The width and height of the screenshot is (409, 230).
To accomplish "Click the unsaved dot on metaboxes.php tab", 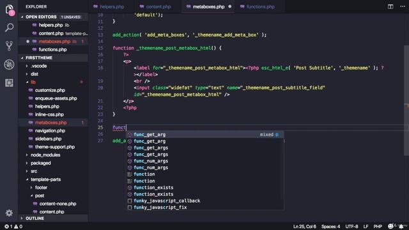I will click(229, 6).
